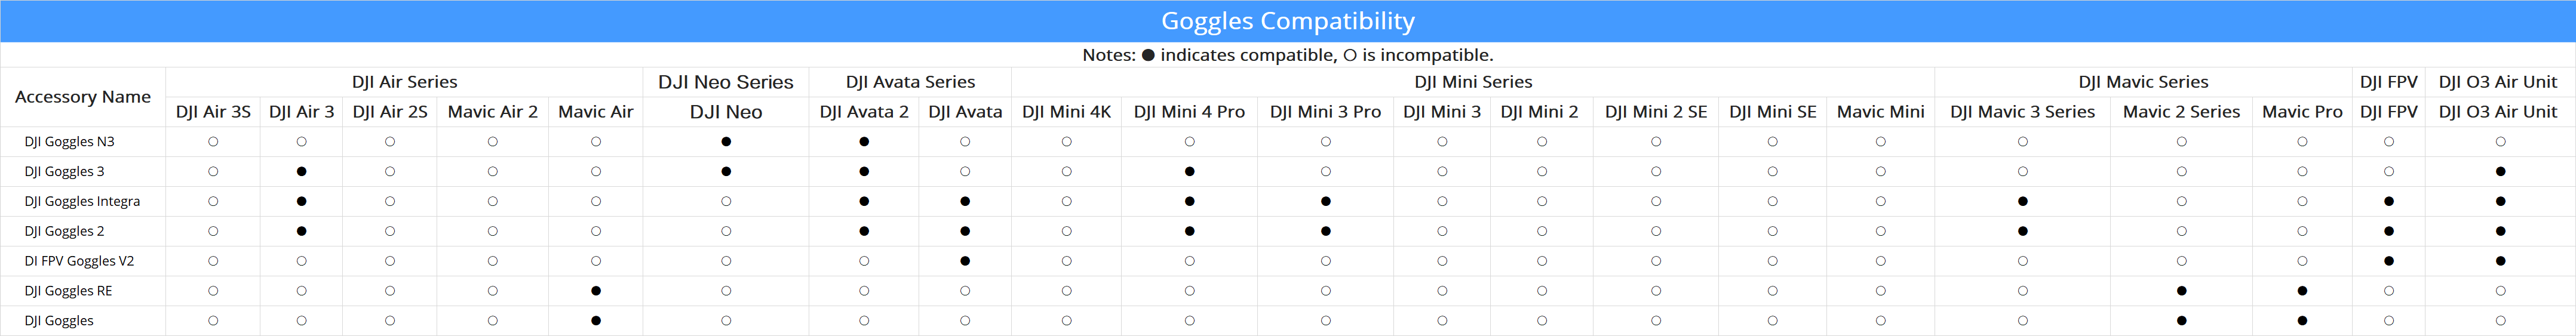Image resolution: width=2576 pixels, height=336 pixels.
Task: Click the DJI Air Series group header
Action: [404, 82]
